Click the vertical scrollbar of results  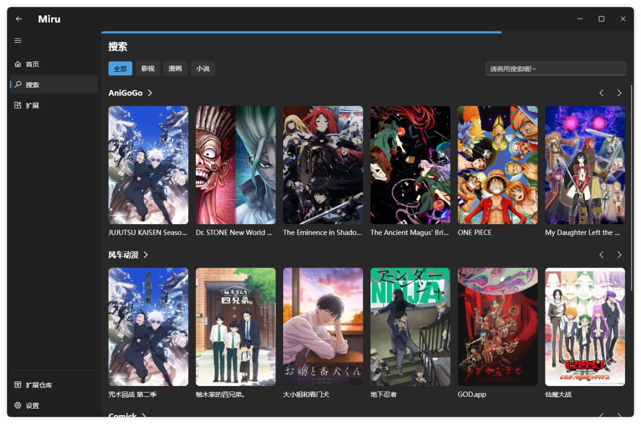(x=632, y=188)
